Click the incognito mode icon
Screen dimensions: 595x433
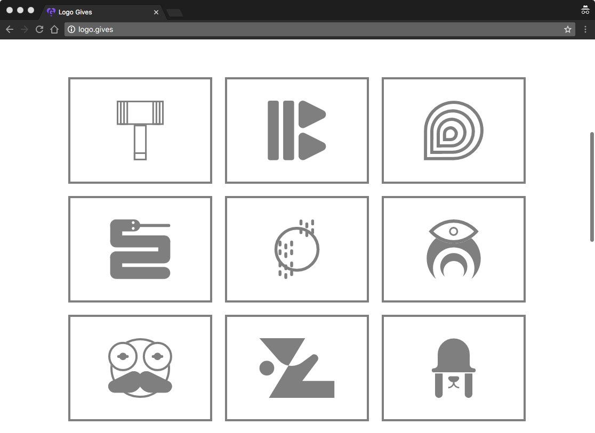[x=585, y=9]
